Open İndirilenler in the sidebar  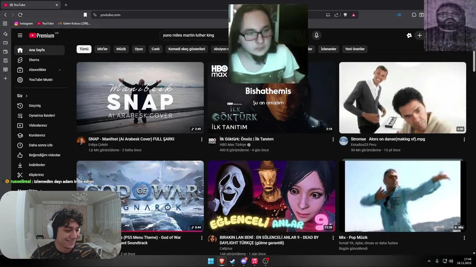pos(39,165)
